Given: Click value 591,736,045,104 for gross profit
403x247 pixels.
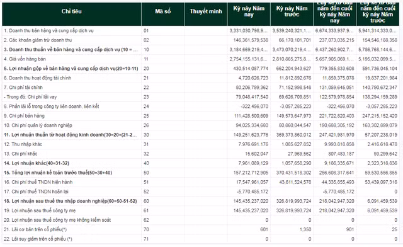Looking at the screenshot, I should 380,69.
